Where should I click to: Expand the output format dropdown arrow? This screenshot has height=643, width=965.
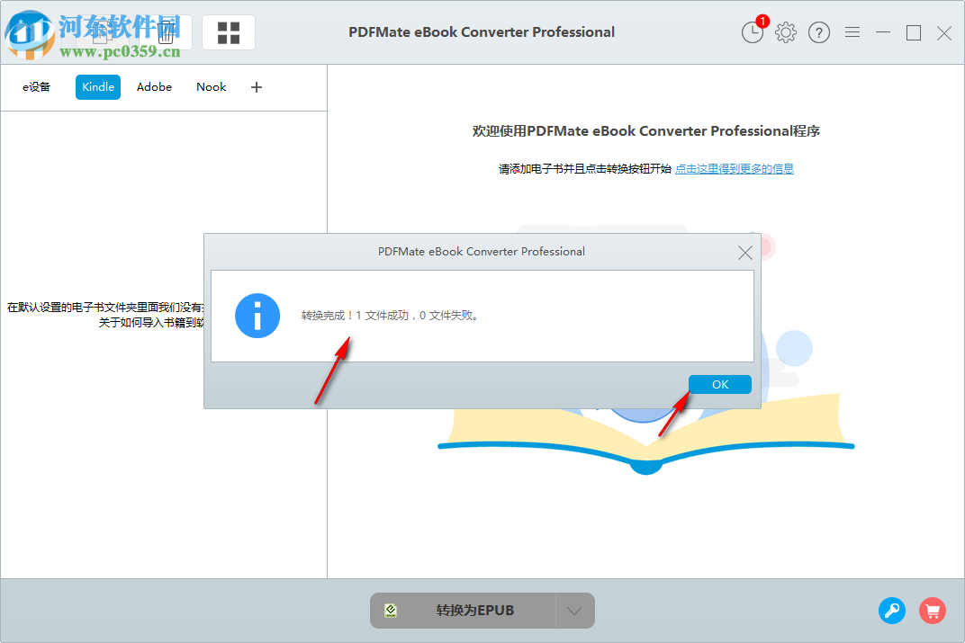click(574, 610)
